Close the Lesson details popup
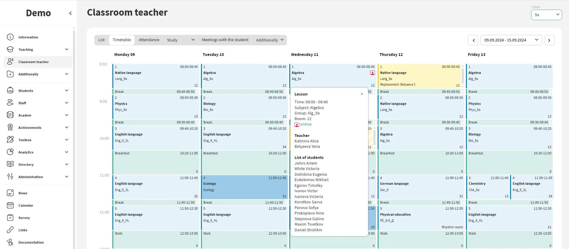The height and width of the screenshot is (249, 569). (x=362, y=94)
